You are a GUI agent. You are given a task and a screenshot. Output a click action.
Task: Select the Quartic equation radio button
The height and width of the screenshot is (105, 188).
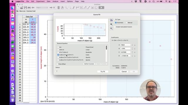point(58,57)
